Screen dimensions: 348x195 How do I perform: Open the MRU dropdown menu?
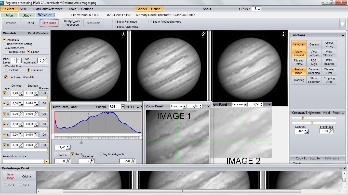click(24, 9)
